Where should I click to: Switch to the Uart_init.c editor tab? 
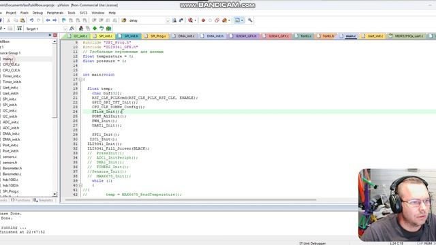tap(373, 36)
